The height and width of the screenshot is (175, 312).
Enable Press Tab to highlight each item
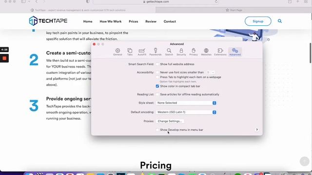pyautogui.click(x=157, y=77)
